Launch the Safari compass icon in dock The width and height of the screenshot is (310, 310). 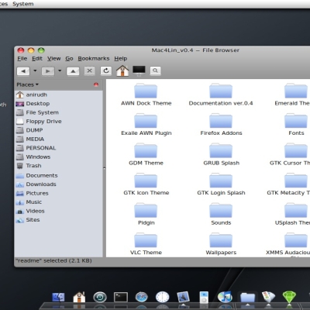(141, 298)
